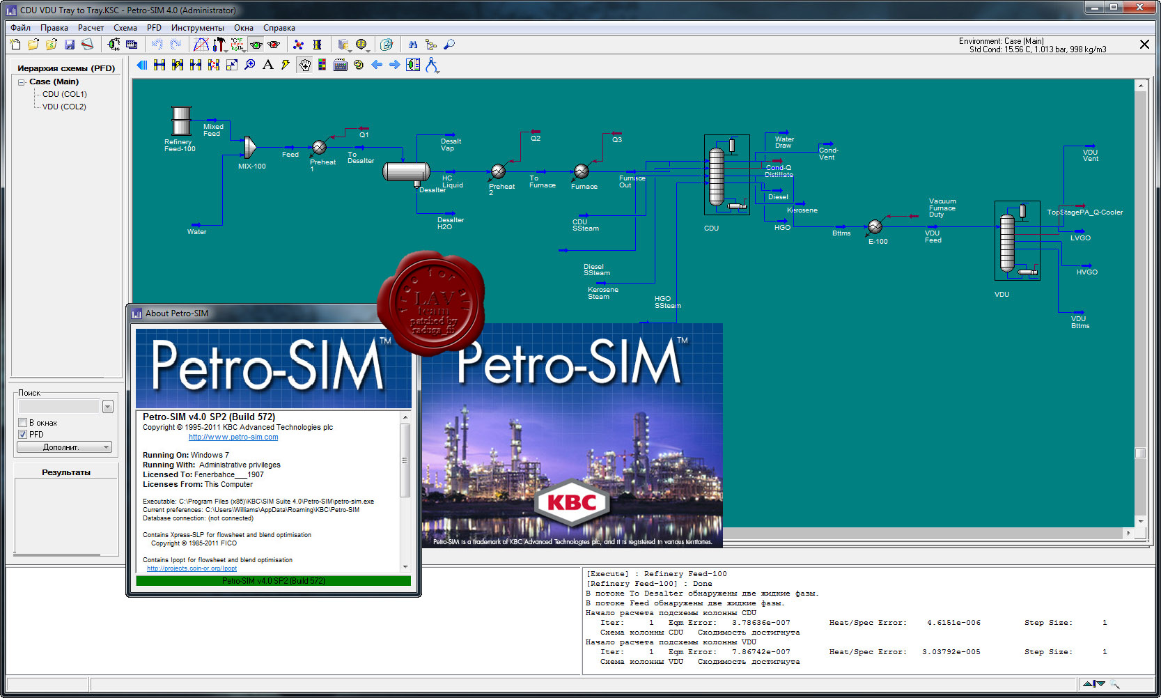Select VDU (COL2) in the hierarchy tree
1161x698 pixels.
pos(64,107)
